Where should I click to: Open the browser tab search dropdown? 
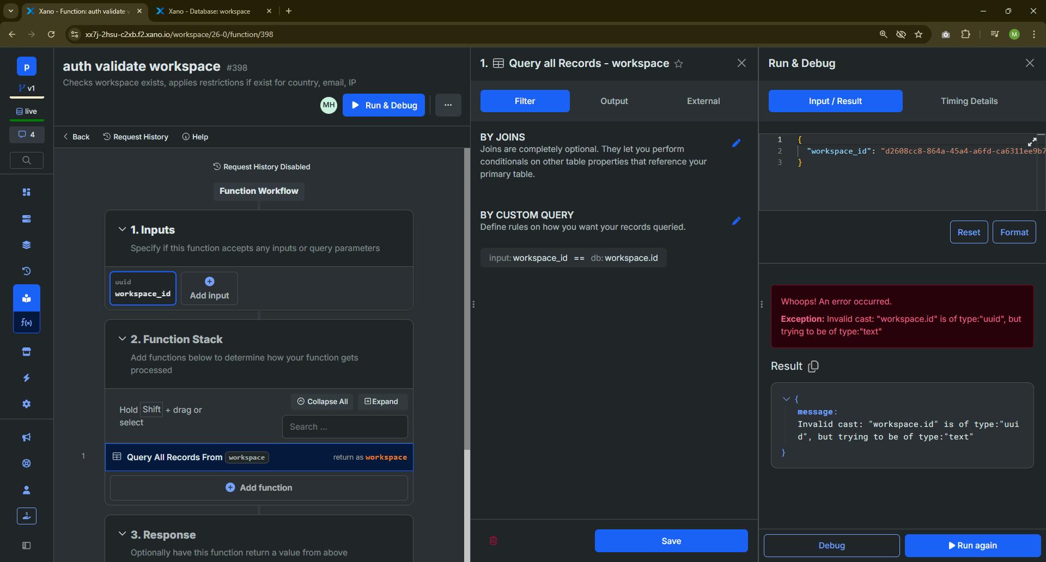10,11
